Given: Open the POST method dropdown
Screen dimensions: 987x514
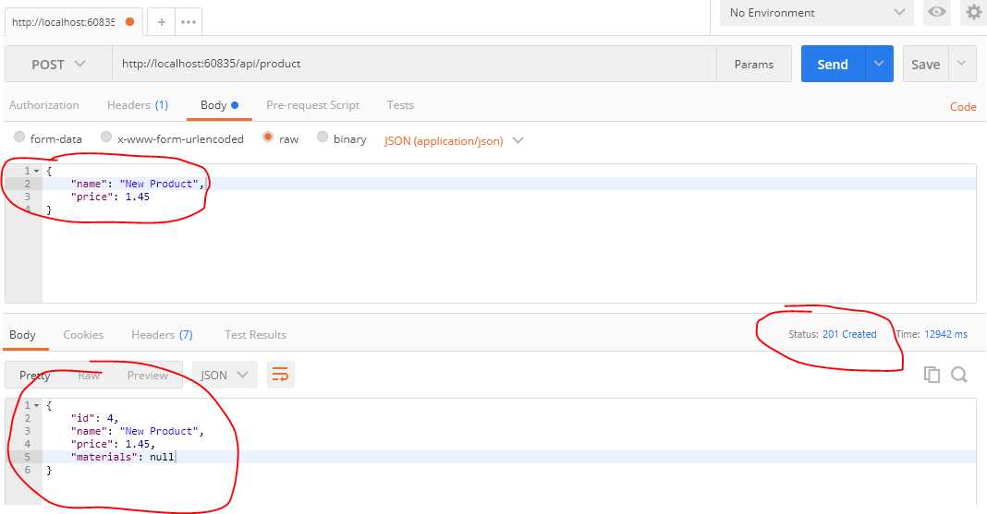Looking at the screenshot, I should (58, 64).
